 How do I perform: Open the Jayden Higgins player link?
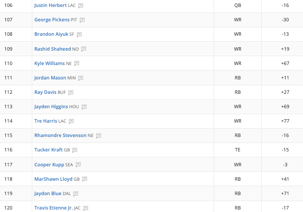tap(51, 107)
